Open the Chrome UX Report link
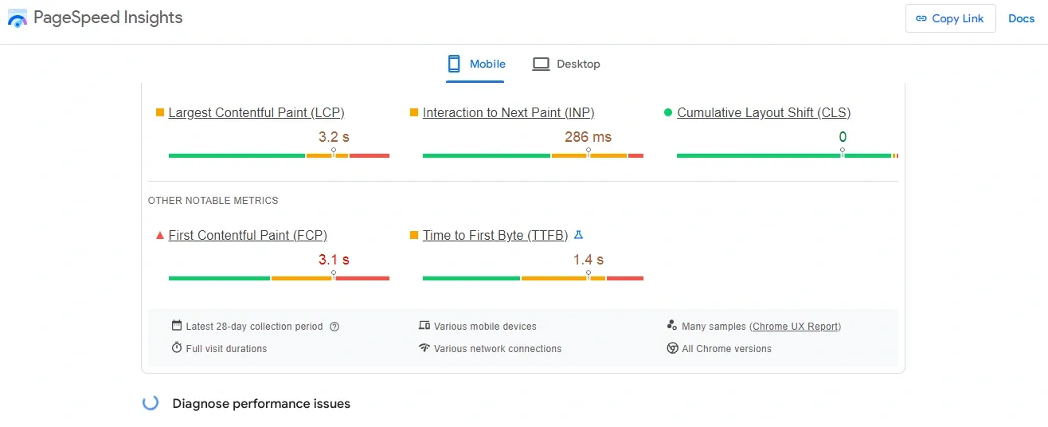The height and width of the screenshot is (427, 1048). pyautogui.click(x=796, y=327)
